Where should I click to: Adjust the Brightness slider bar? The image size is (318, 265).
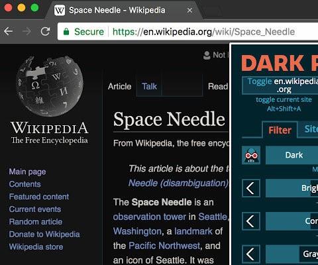(291, 188)
